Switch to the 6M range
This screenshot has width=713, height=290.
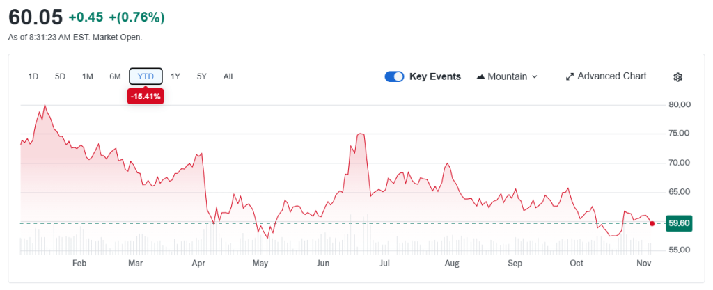click(115, 76)
